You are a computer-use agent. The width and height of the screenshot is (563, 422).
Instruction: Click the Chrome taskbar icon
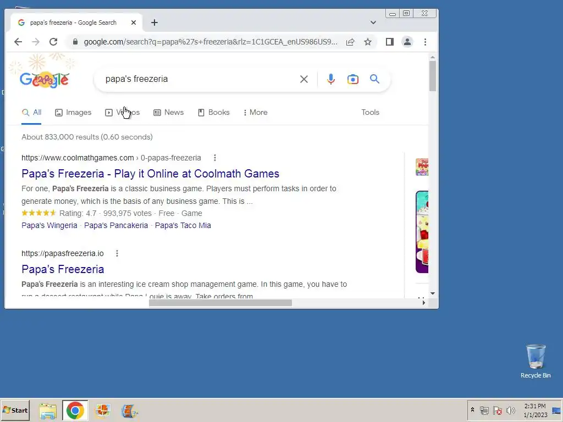(x=75, y=410)
